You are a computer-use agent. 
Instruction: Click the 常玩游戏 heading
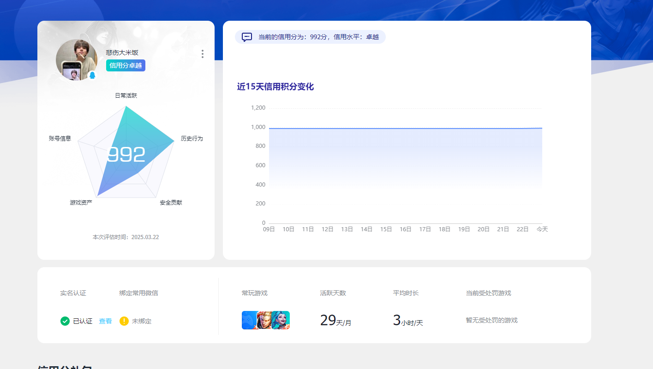click(x=255, y=293)
